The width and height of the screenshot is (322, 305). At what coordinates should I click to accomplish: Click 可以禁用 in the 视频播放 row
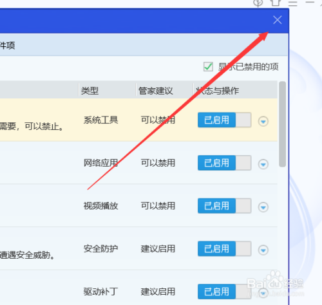point(158,206)
